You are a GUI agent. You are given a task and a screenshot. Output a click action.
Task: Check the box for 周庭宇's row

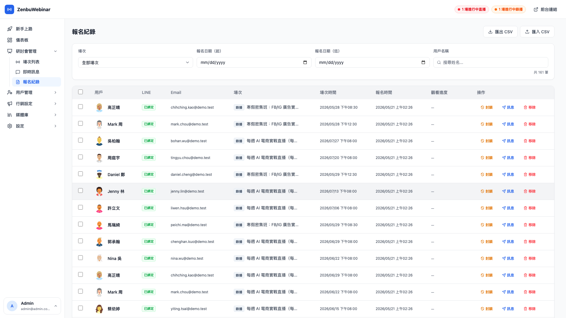coord(80,157)
